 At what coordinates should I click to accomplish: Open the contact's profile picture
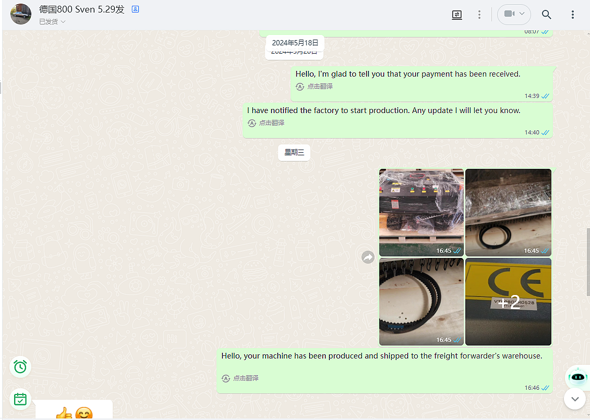pos(21,14)
